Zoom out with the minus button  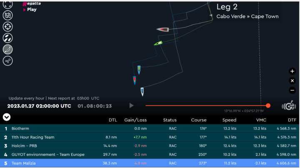[x=292, y=90]
